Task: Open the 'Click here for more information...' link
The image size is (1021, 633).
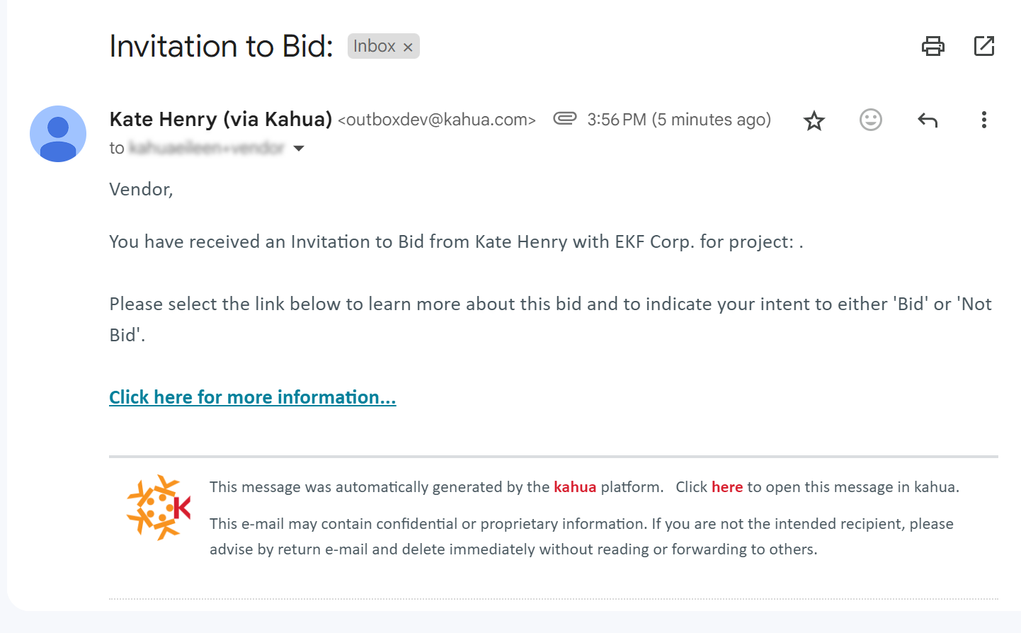Action: point(252,397)
